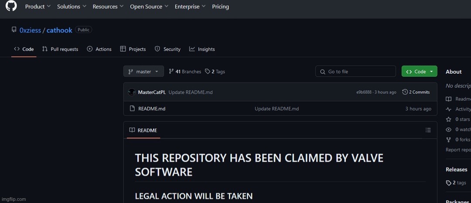
Task: Click the LEGAL ACTION WILL BE TAKEN heading
Action: [194, 196]
